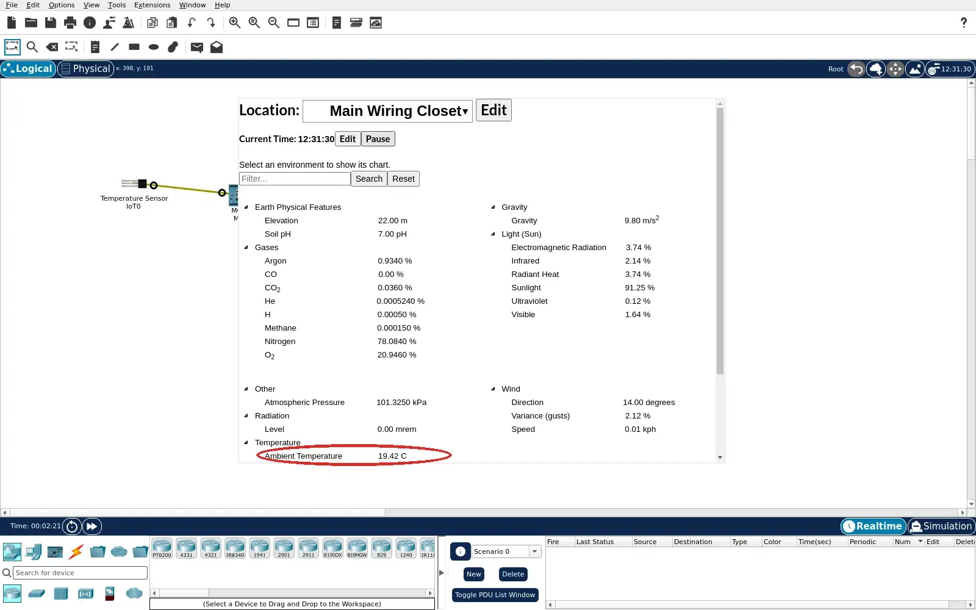Click the Fast Forward Time button
Screen dimensions: 976x610
(91, 526)
